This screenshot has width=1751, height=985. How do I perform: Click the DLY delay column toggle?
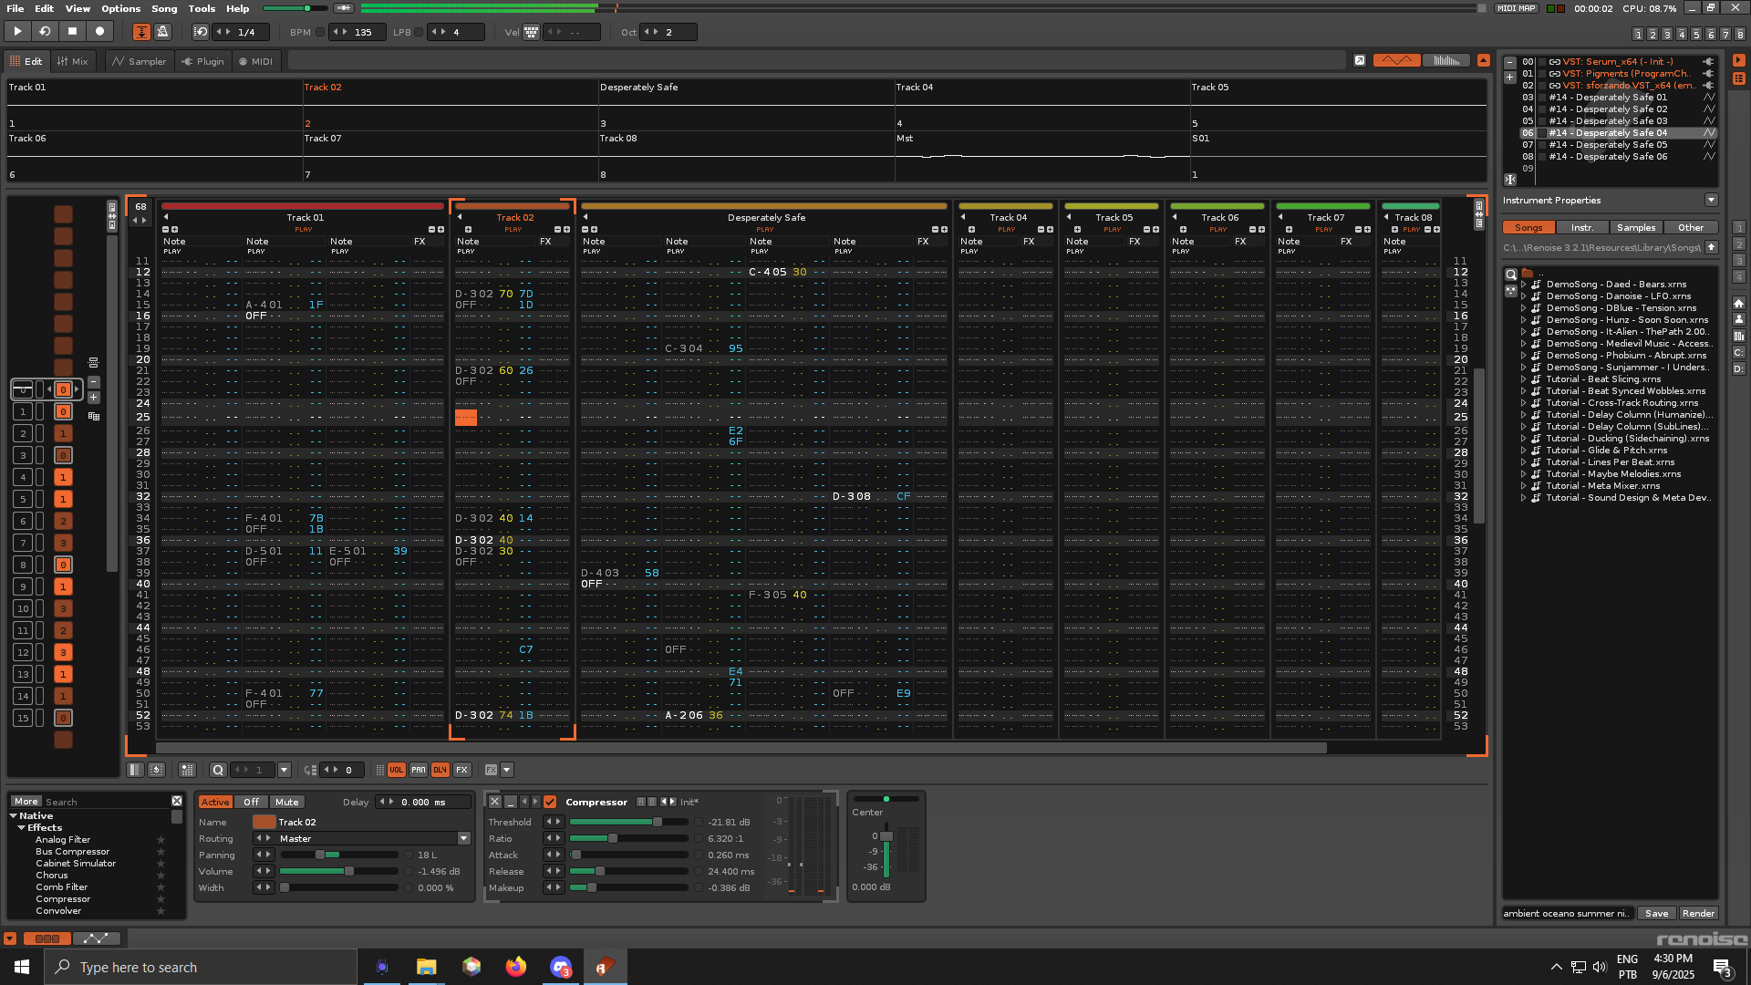tap(440, 770)
